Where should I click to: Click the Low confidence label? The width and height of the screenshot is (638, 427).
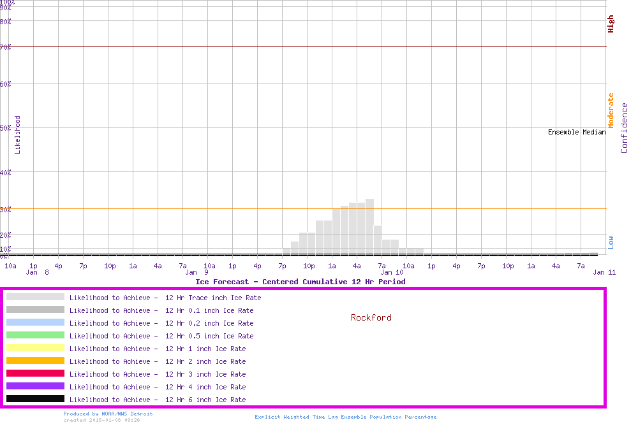(x=611, y=242)
